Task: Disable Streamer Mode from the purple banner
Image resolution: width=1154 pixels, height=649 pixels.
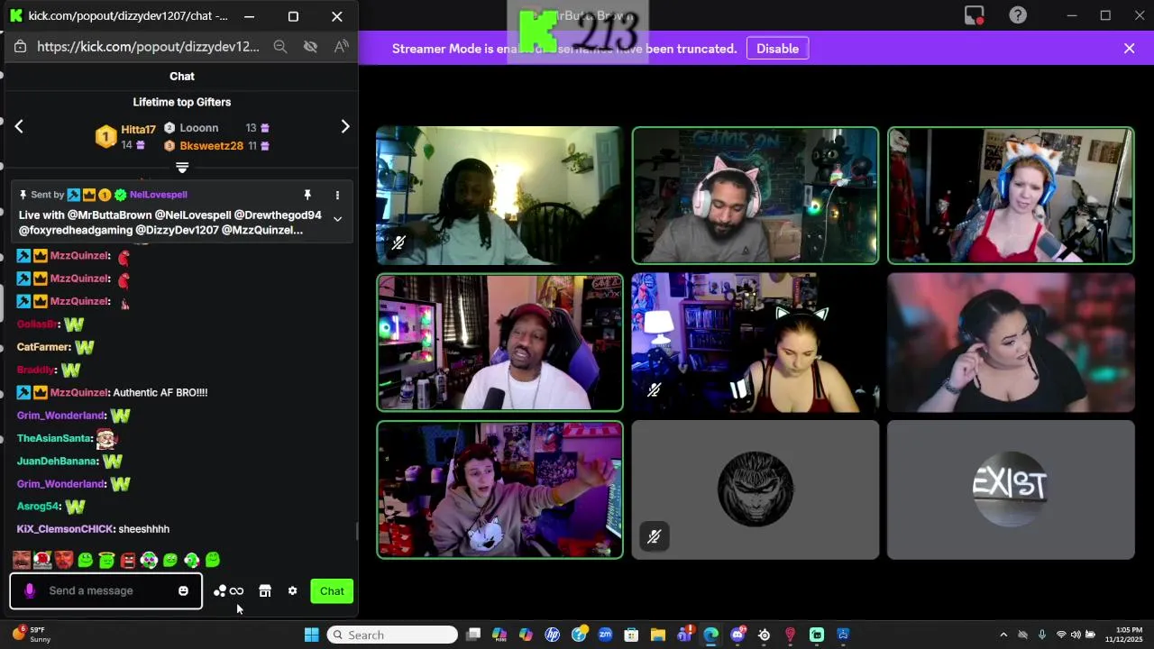Action: [x=777, y=49]
